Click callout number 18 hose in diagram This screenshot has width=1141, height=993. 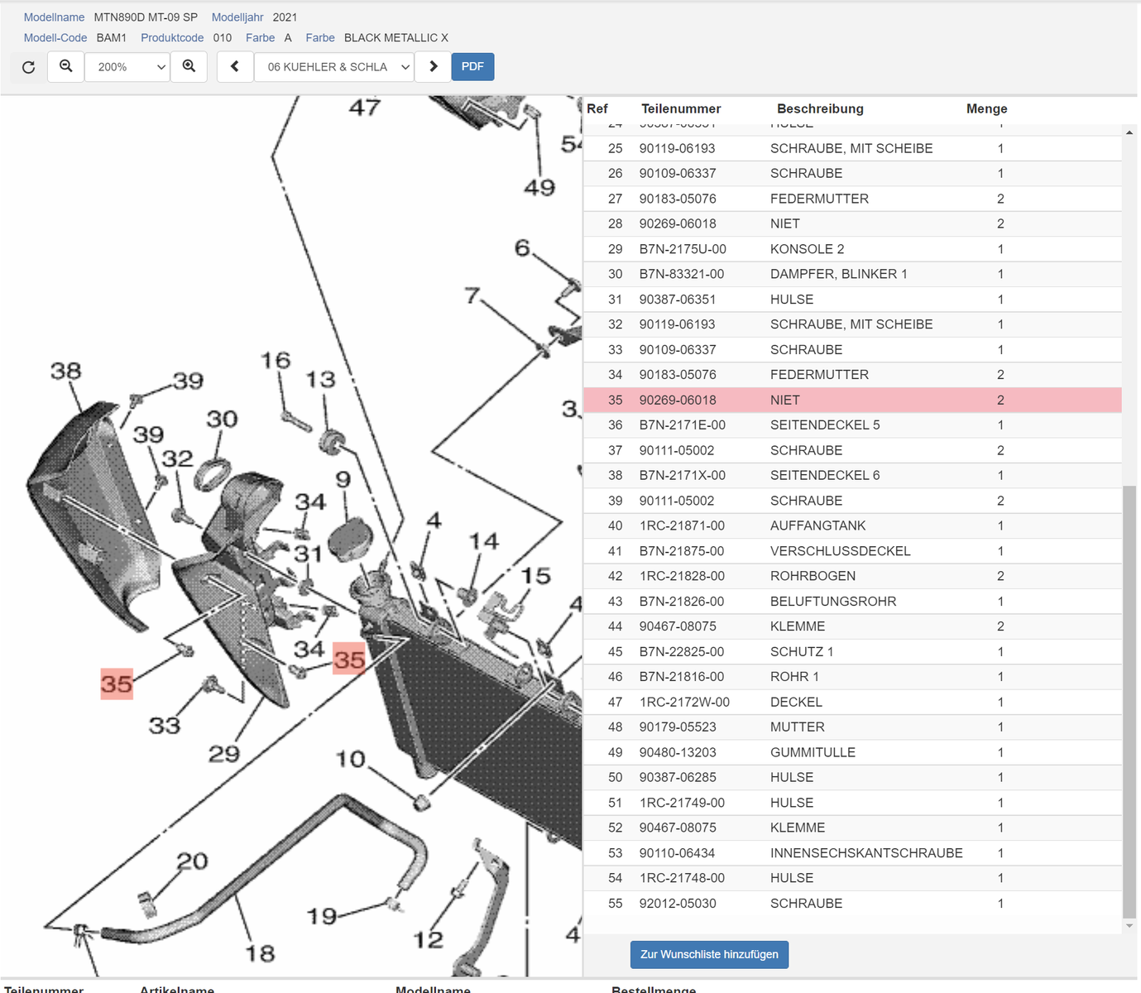click(260, 953)
